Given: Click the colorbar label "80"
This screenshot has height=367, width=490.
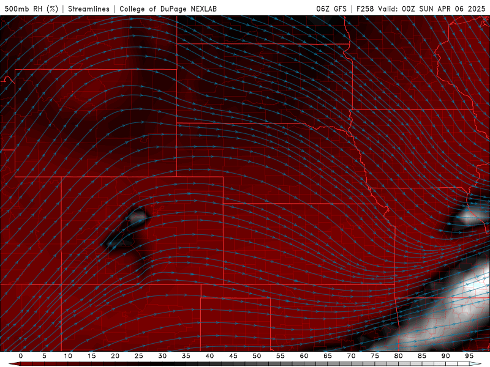Looking at the screenshot, I should [398, 356].
